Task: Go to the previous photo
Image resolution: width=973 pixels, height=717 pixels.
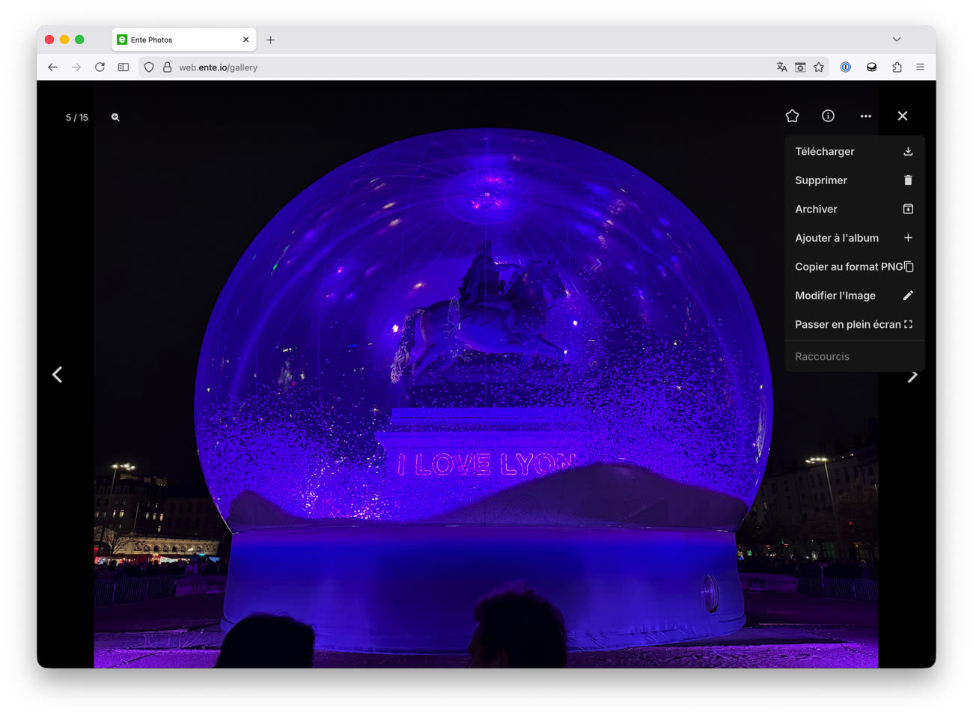Action: (58, 375)
